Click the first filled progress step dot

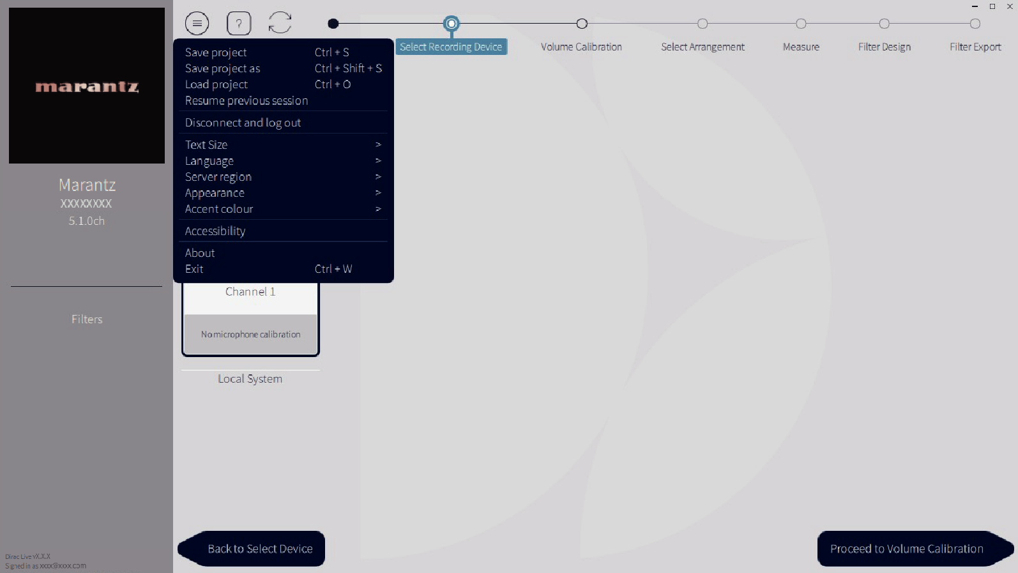(333, 24)
